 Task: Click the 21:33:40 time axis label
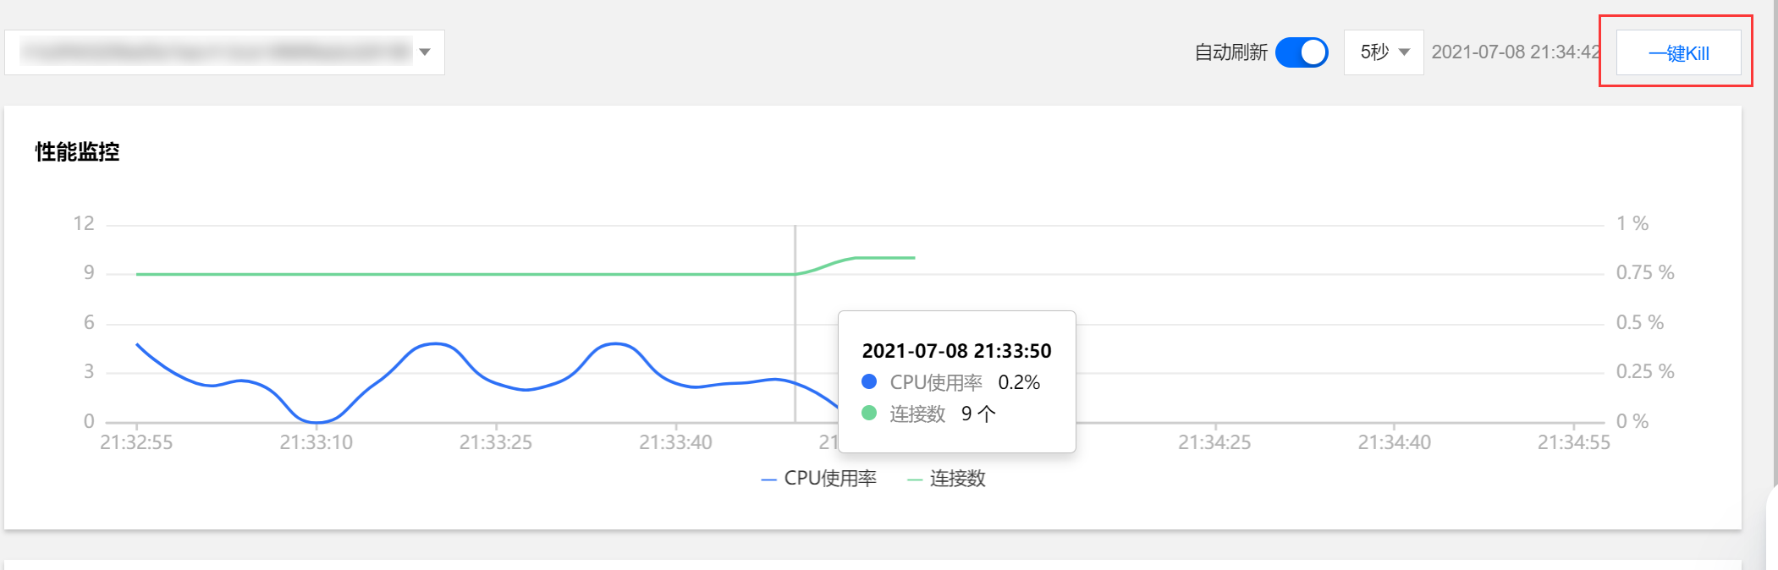tap(675, 442)
